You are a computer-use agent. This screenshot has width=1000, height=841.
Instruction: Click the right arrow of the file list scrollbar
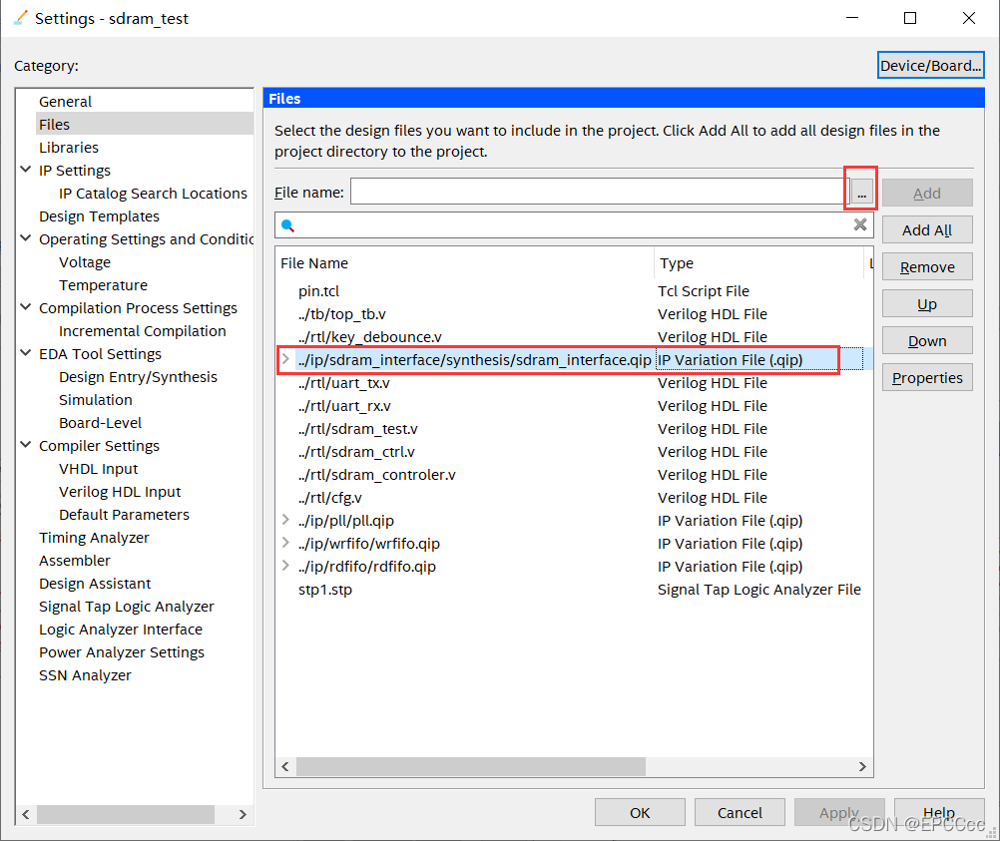point(862,766)
